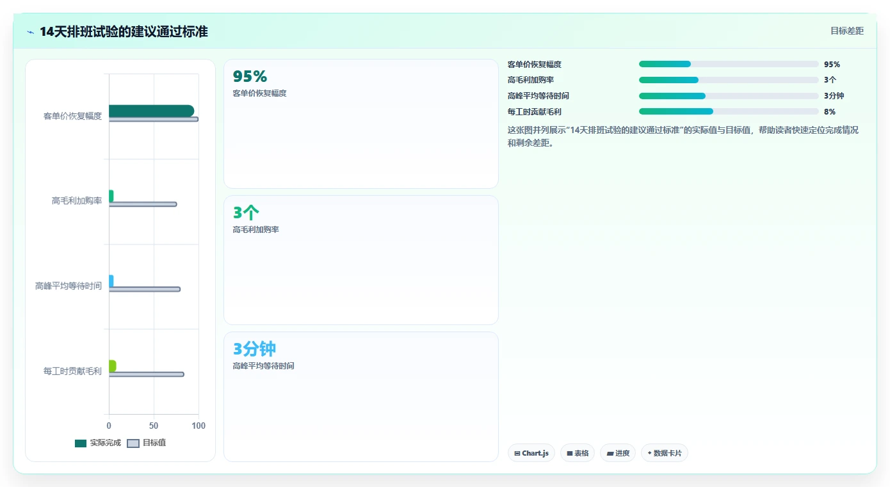
Task: Click the 3个 value in the second card
Action: (246, 212)
